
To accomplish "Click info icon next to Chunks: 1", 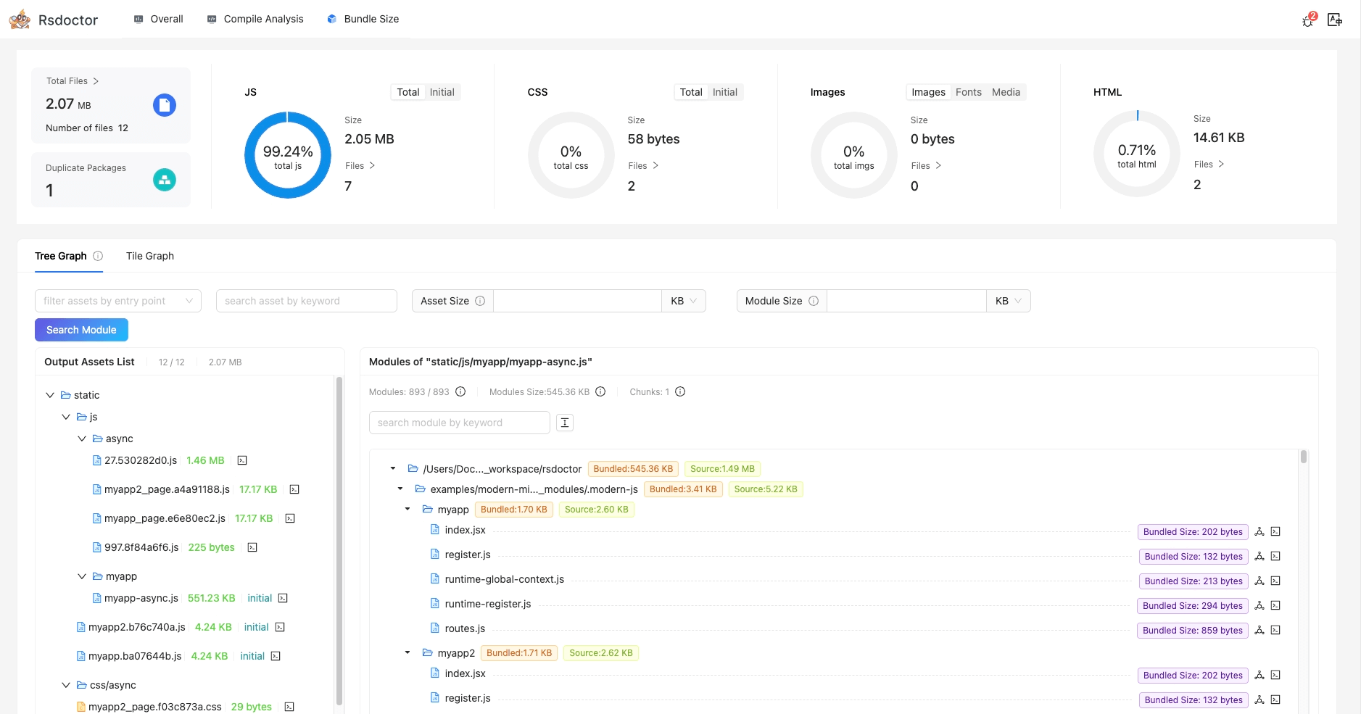I will tap(680, 391).
